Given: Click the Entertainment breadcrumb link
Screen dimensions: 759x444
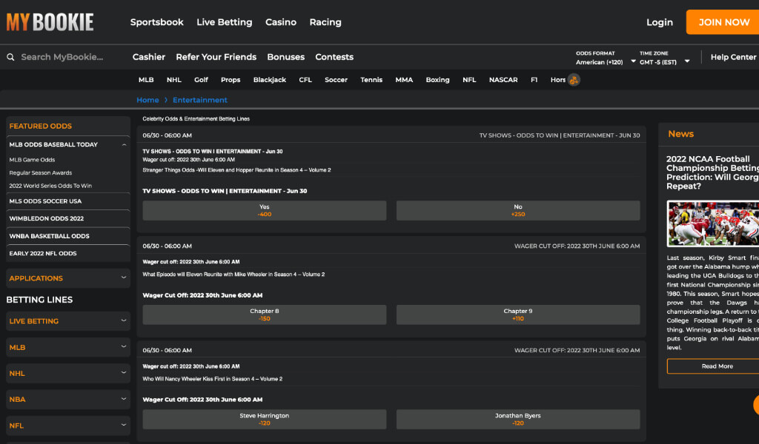Looking at the screenshot, I should (200, 100).
